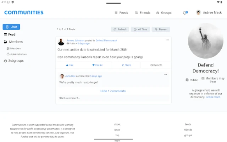The height and width of the screenshot is (142, 227).
Task: Click Hide 1 comments link
Action: tap(113, 91)
